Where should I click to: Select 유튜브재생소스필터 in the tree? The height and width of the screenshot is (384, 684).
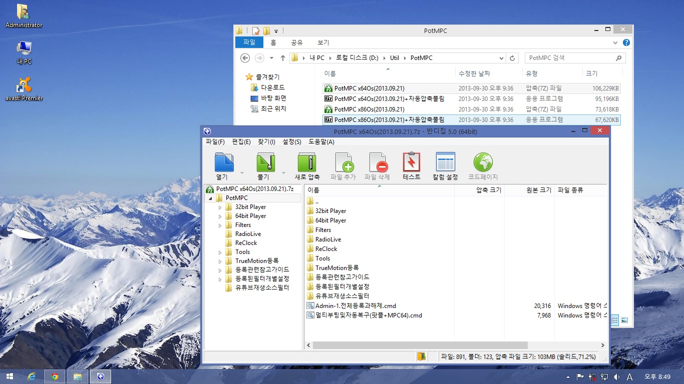[x=262, y=288]
